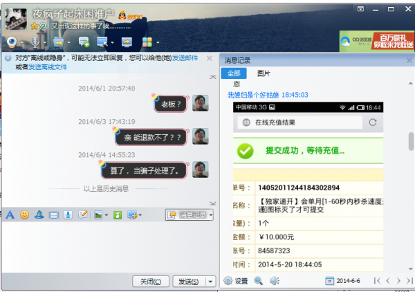Screen dimensions: 415x292
Task: Open the colorful apps grid icon
Action: tap(147, 42)
